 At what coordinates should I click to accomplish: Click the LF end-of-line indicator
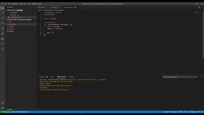point(185,112)
